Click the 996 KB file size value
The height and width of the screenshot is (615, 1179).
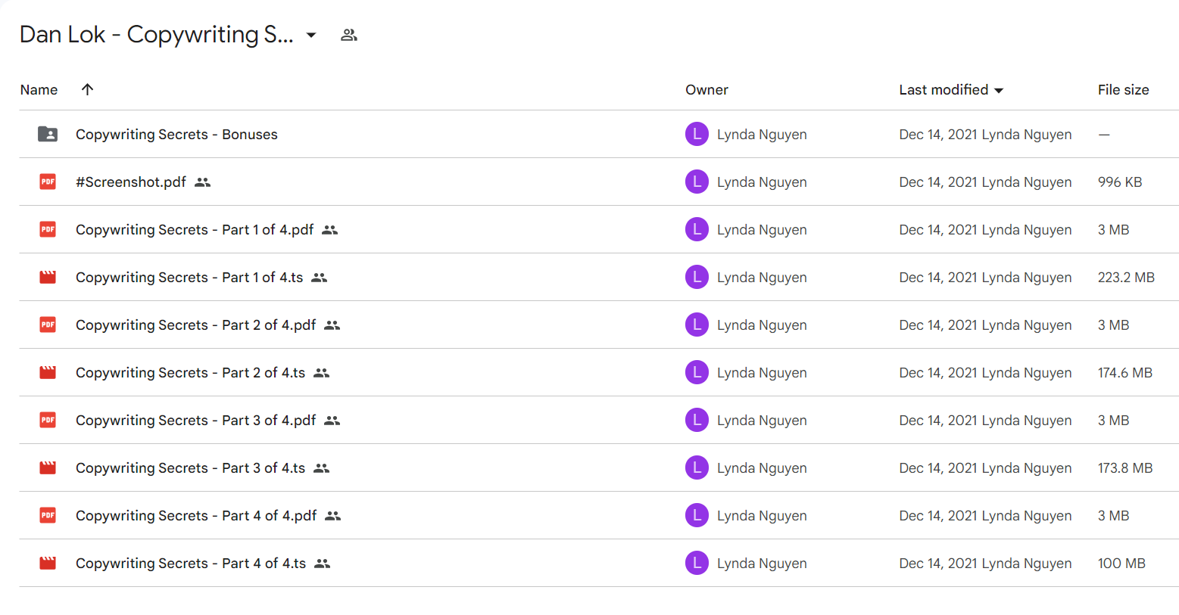tap(1120, 182)
